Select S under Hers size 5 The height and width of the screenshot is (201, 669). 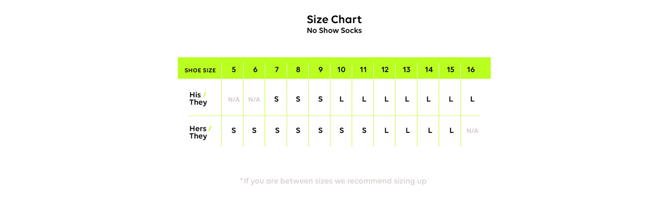click(x=233, y=131)
